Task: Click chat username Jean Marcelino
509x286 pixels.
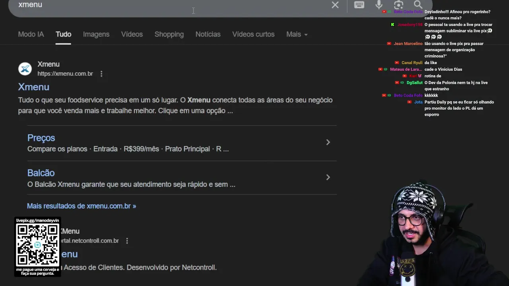Action: tap(408, 44)
